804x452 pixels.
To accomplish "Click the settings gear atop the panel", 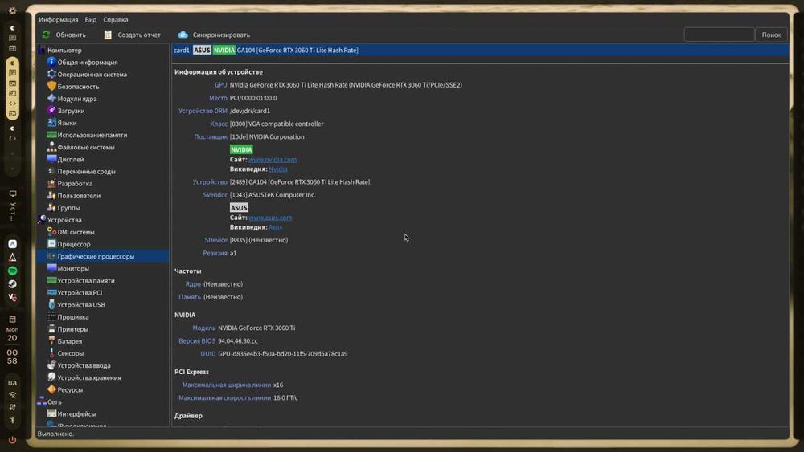I will pyautogui.click(x=12, y=10).
